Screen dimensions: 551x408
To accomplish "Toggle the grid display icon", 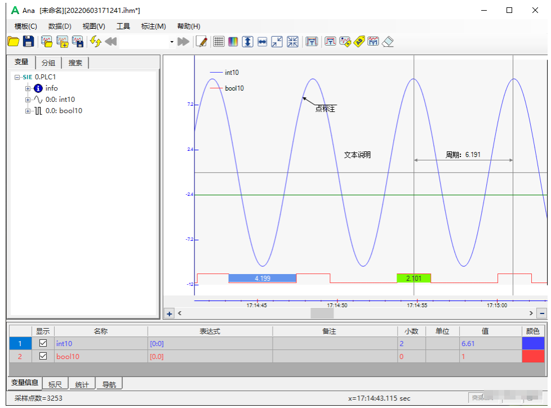I will (x=219, y=42).
